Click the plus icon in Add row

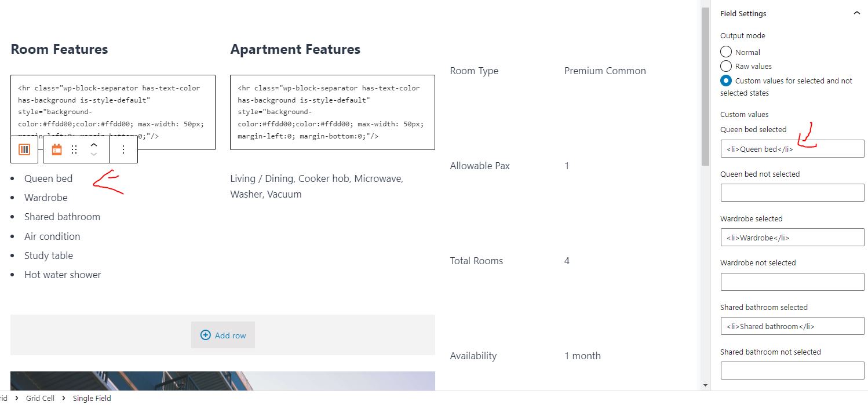point(205,335)
